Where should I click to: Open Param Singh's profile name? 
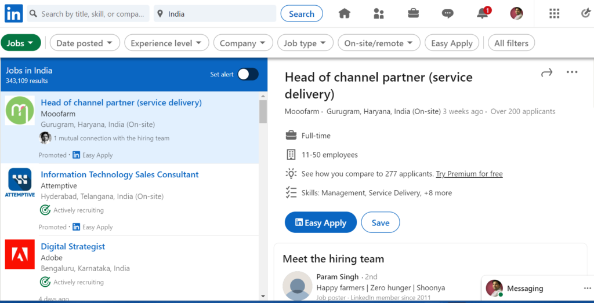[338, 277]
